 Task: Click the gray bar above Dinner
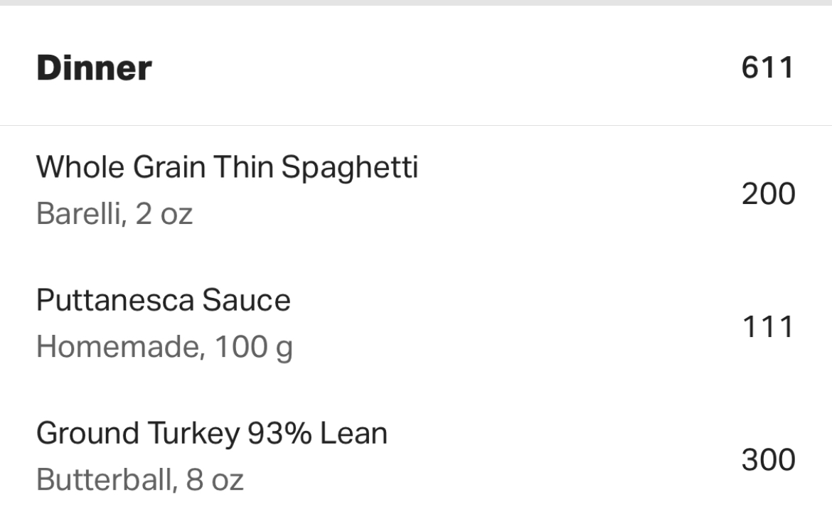(416, 3)
